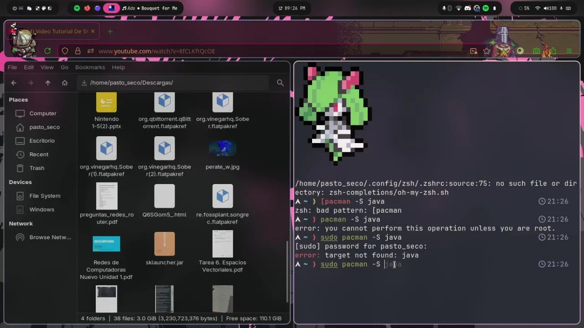Viewport: 584px width, 328px height.
Task: Click the 5% CPU indicator in top bar
Action: 524,8
